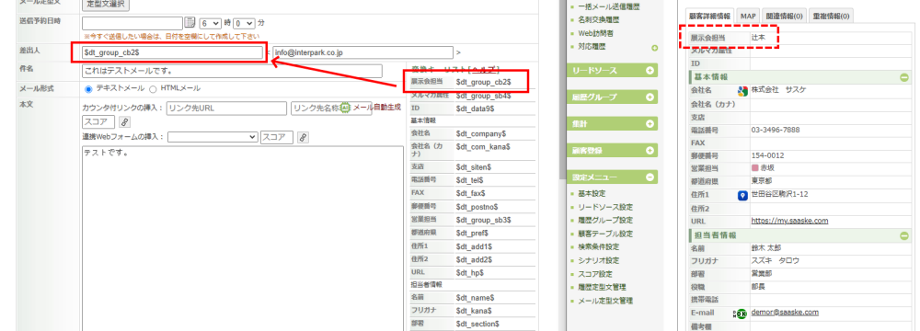Click the AI mail auto-generate icon

(x=346, y=108)
